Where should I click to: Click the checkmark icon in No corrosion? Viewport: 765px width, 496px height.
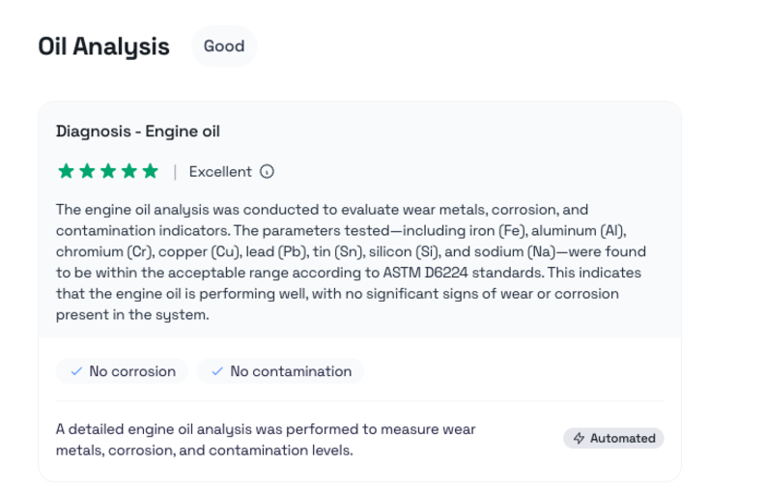click(75, 371)
